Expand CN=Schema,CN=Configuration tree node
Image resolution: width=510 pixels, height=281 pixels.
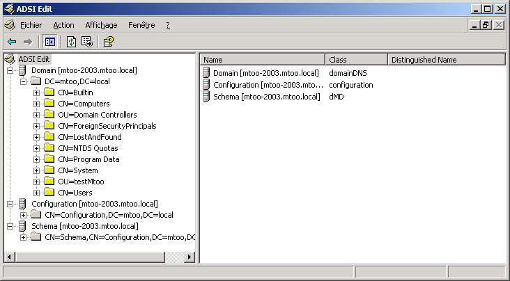coord(24,237)
